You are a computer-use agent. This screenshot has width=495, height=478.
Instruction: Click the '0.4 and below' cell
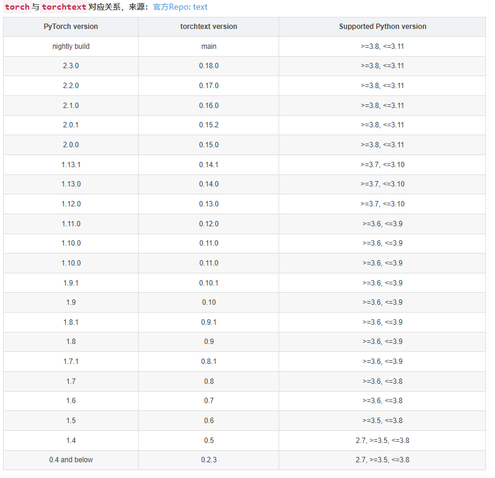coord(71,460)
